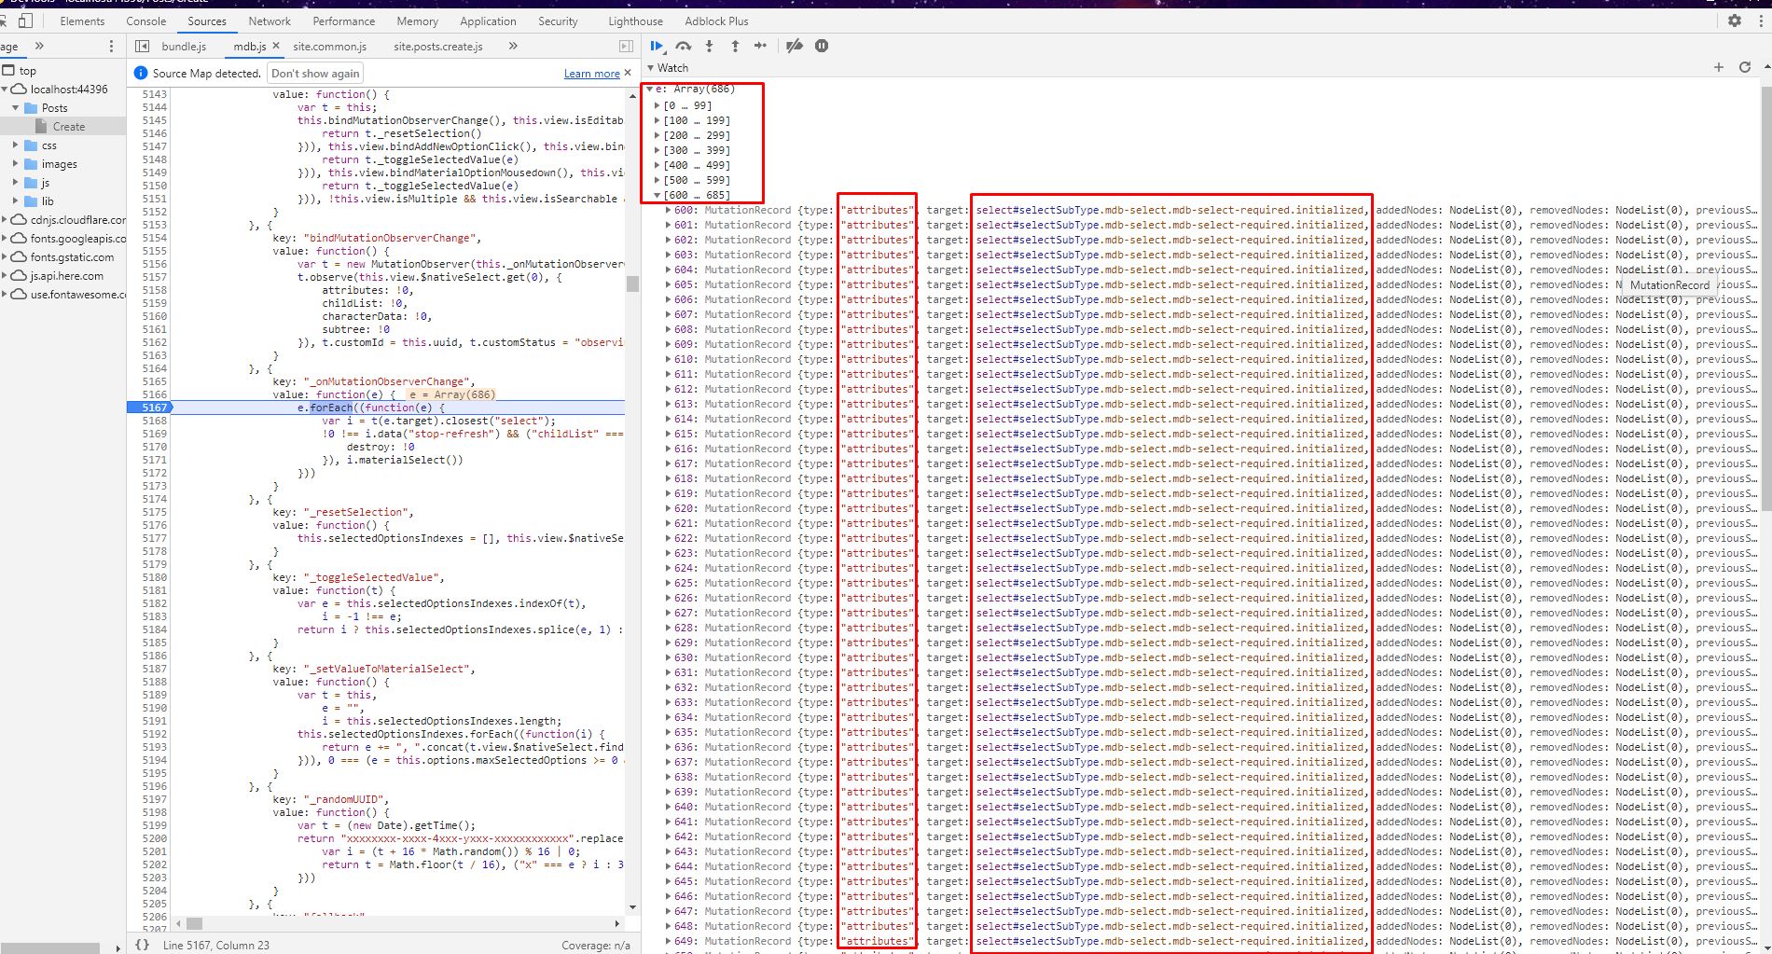Step over next function call

pos(684,46)
